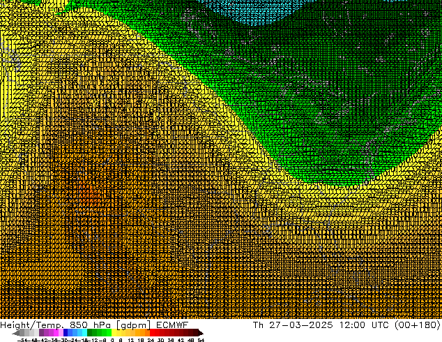Screen dimensions: 442x342
Task: Click the cyan segment in the legend bar
Action: pos(84,333)
